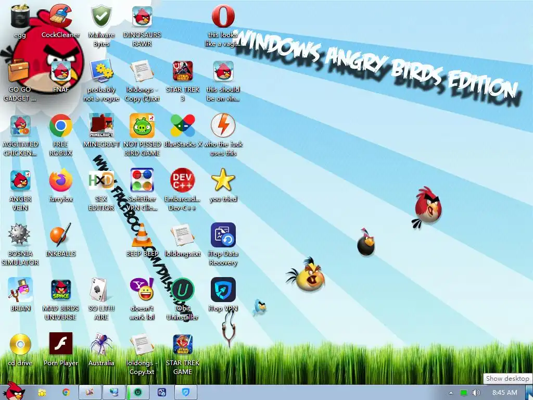Select the INKBALLS desktop icon
The image size is (533, 400).
tap(60, 235)
